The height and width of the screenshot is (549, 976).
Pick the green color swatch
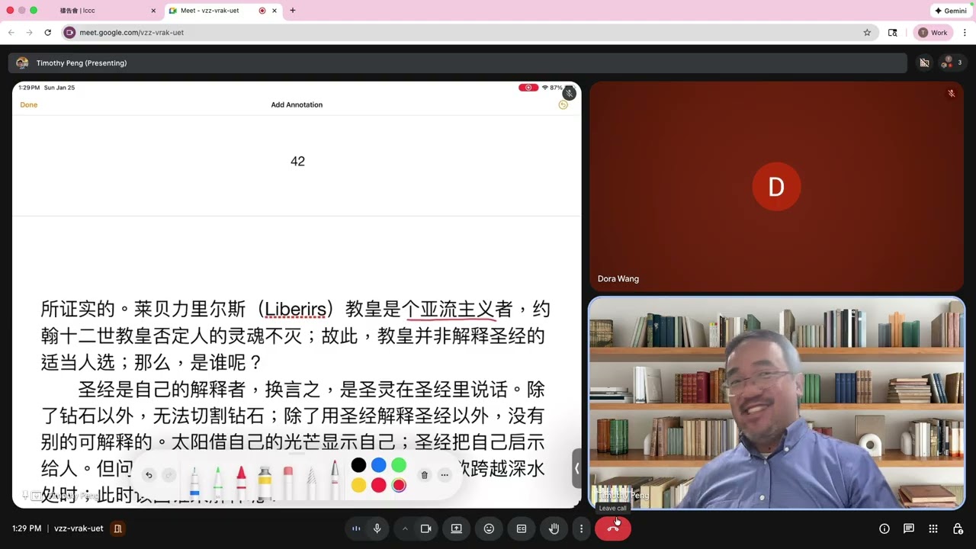pos(399,465)
